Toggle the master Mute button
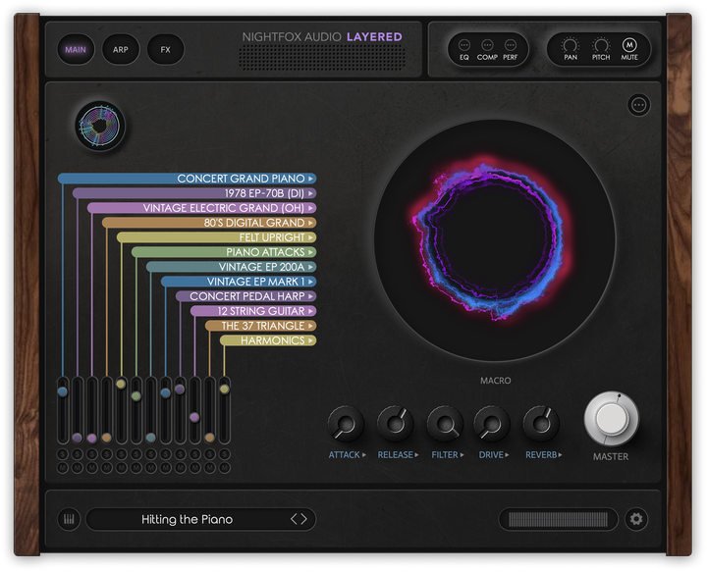Viewport: 707px width, 572px height. click(629, 45)
